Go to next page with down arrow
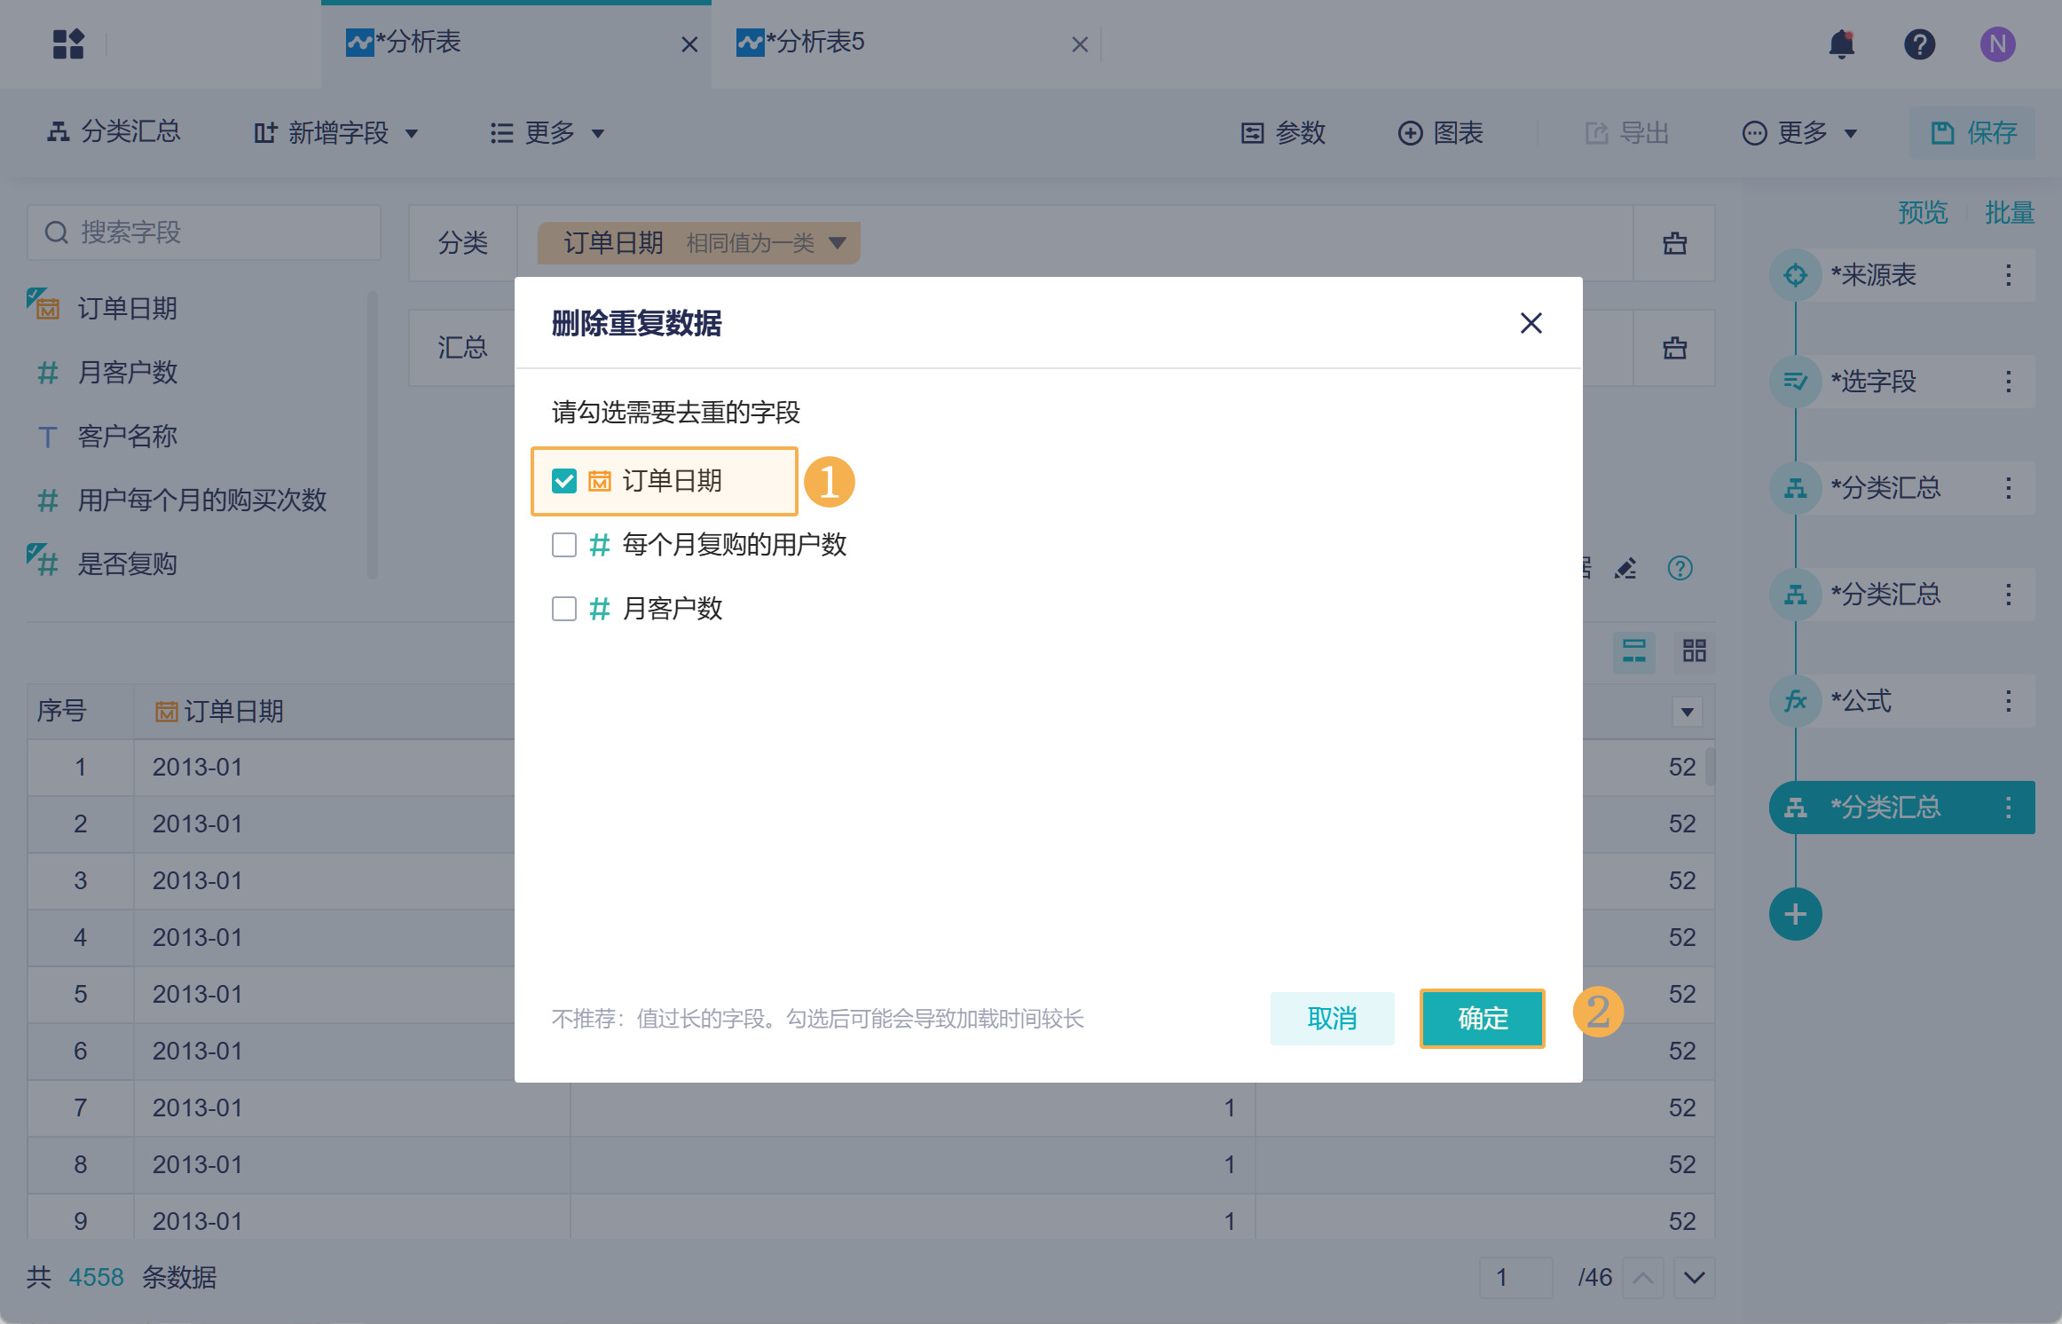 tap(1695, 1278)
